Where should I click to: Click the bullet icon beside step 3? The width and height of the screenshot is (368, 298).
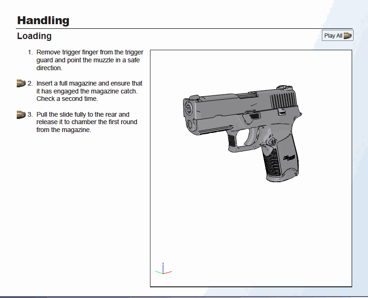[20, 114]
